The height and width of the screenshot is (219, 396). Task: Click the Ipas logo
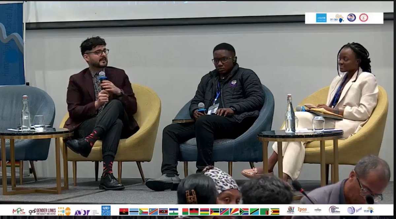coord(303,210)
